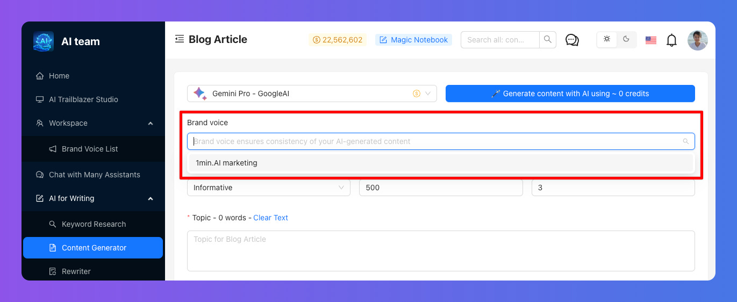Focus the Search all input field
Viewport: 737px width, 302px height.
[500, 40]
